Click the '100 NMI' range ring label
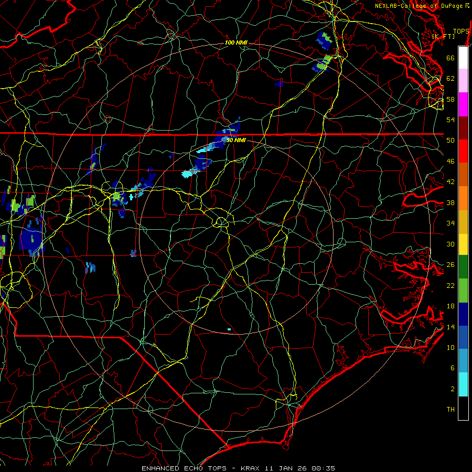The image size is (472, 472). [236, 43]
